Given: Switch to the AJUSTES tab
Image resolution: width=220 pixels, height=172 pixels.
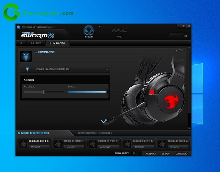Looking at the screenshot, I should click(x=36, y=43).
